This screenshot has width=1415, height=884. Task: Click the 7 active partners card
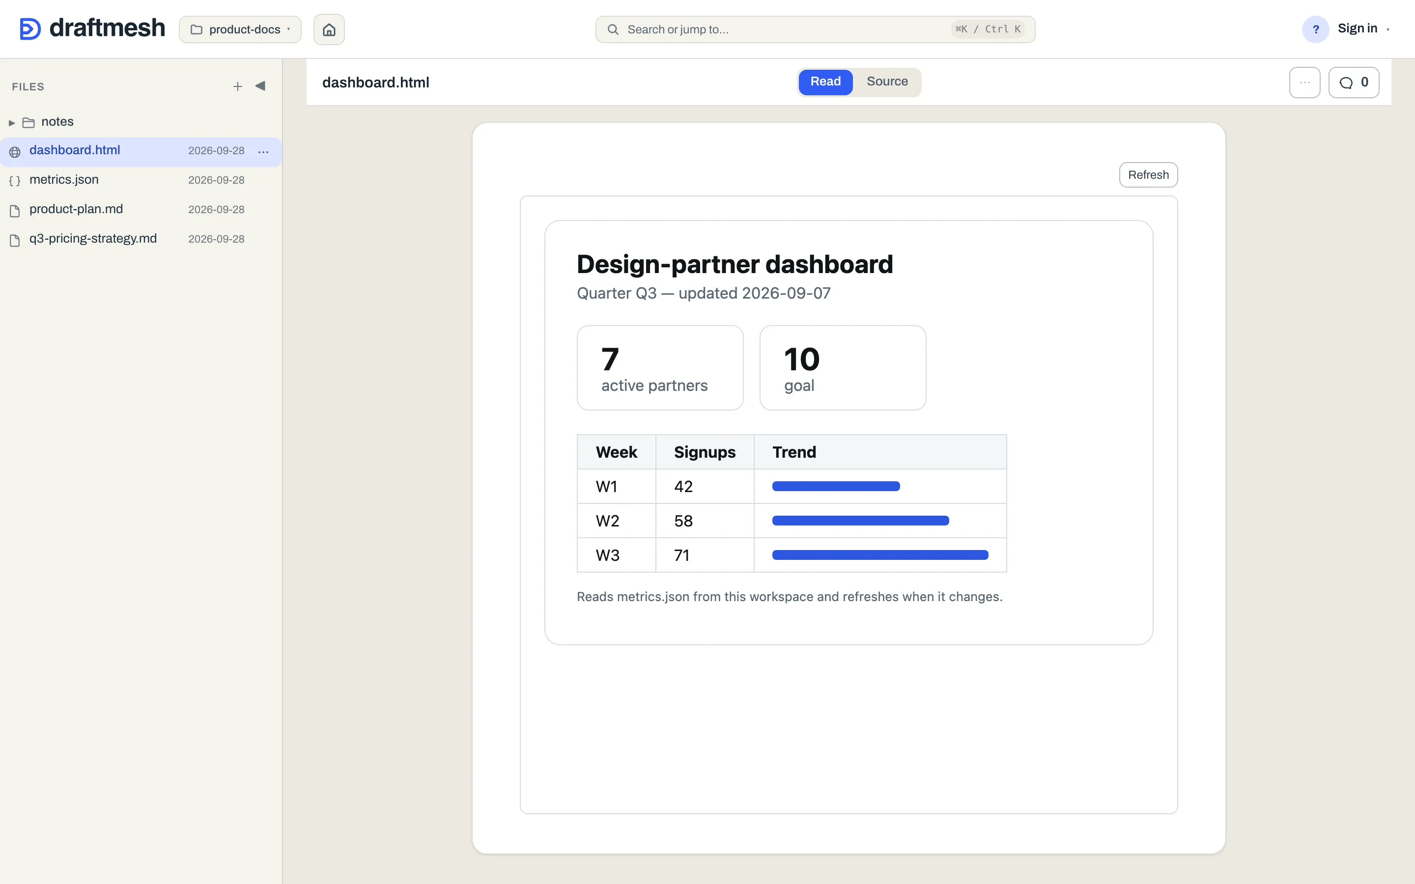pyautogui.click(x=660, y=368)
